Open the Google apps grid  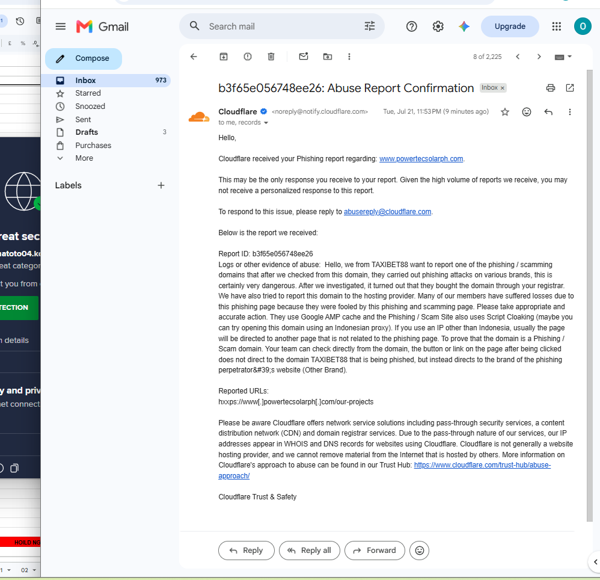556,26
